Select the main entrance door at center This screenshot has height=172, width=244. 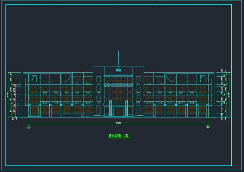(118, 111)
